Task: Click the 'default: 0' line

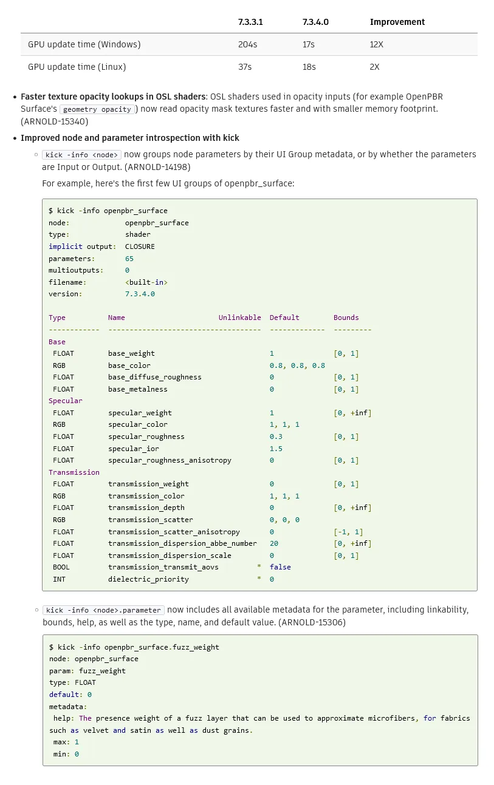Action: coord(70,695)
